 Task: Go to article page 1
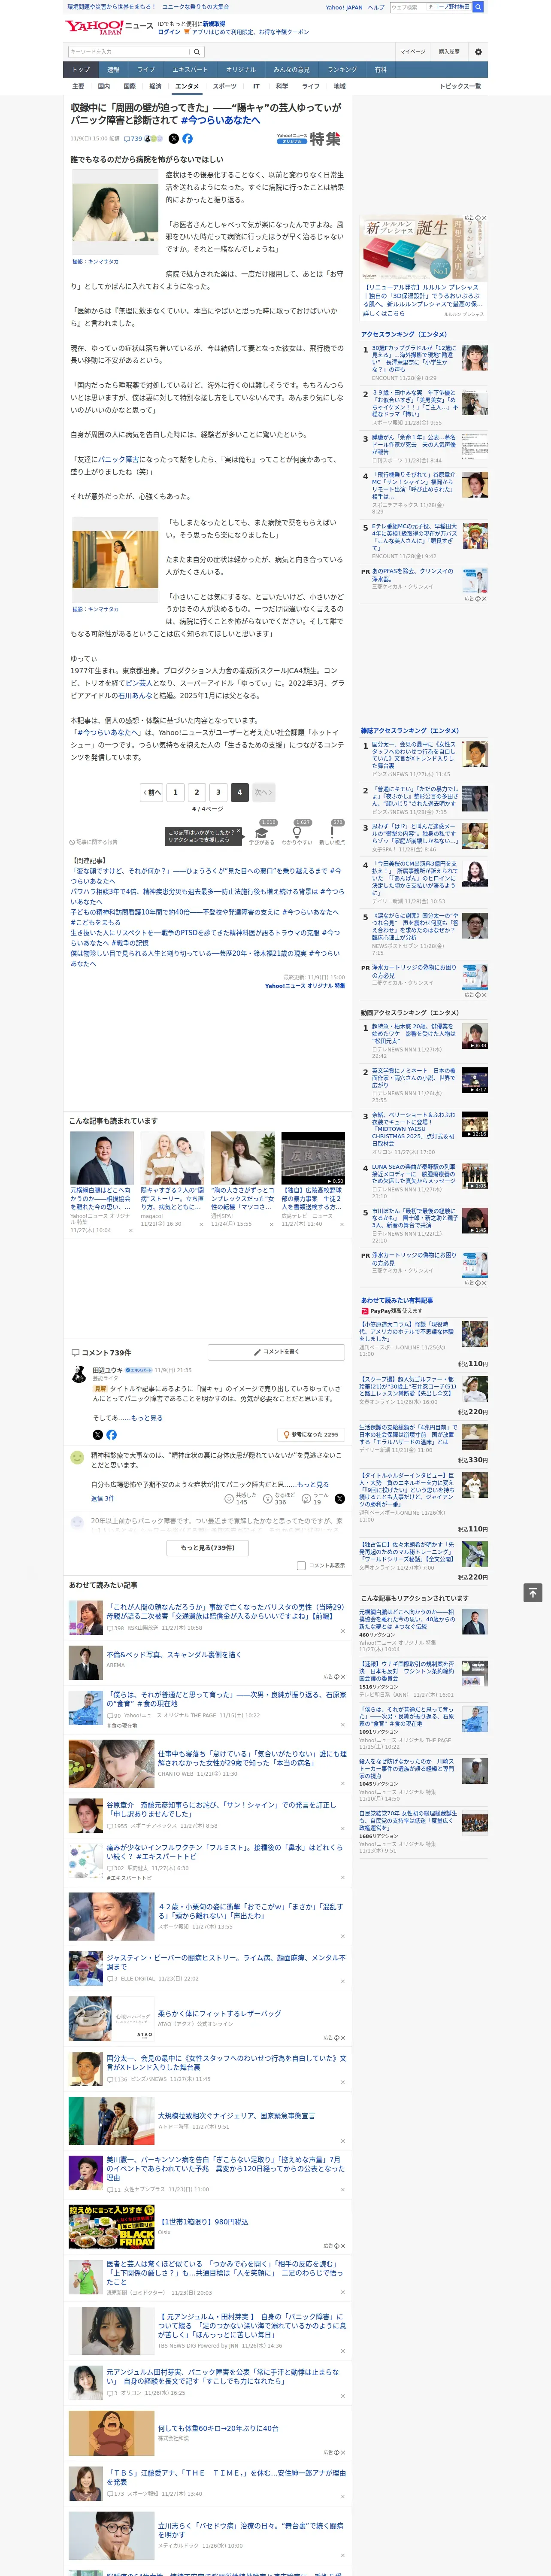(175, 792)
